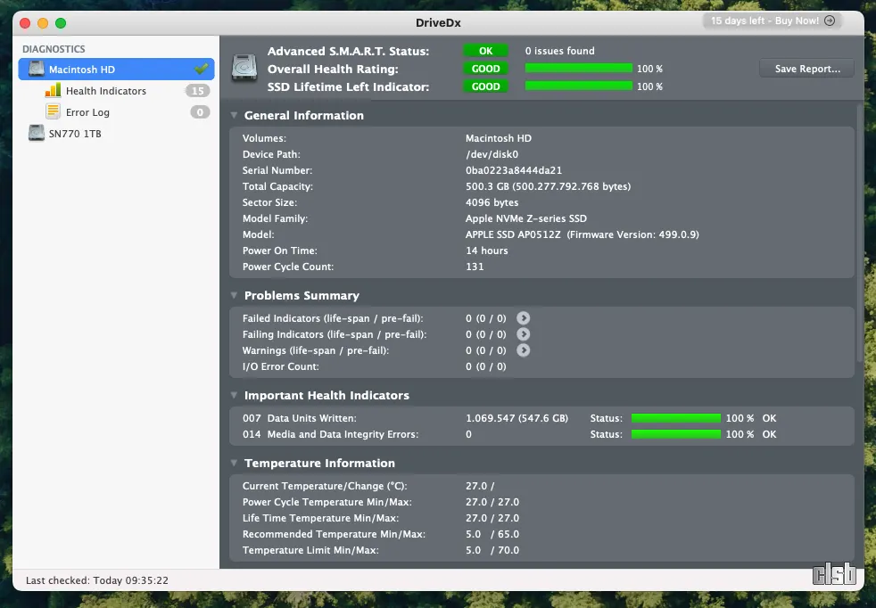Click arrow next to Warnings count
The width and height of the screenshot is (876, 608).
coord(524,350)
